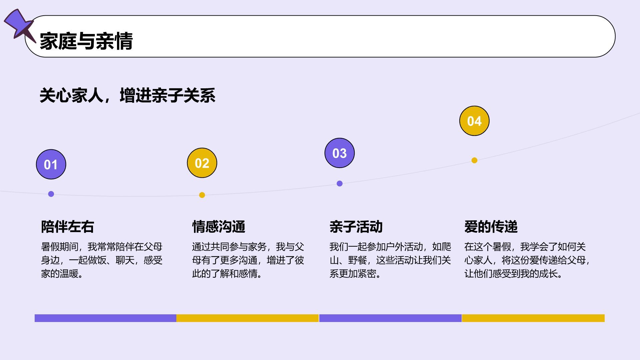Click the heading 情感沟通

pyautogui.click(x=218, y=227)
